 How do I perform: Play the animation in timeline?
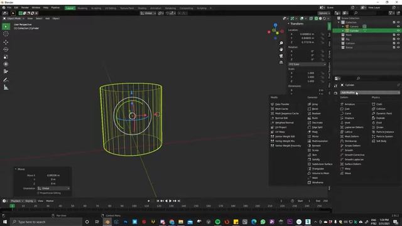click(170, 201)
